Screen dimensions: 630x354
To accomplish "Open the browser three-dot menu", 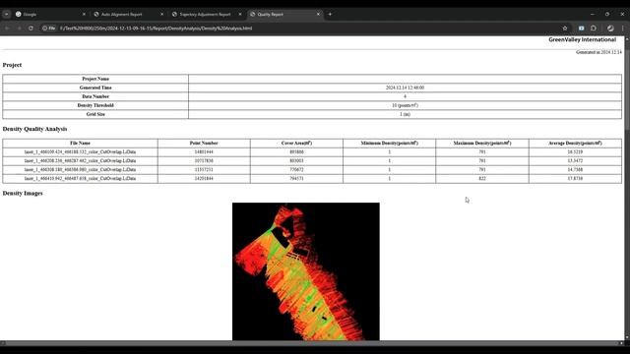I will [x=623, y=29].
